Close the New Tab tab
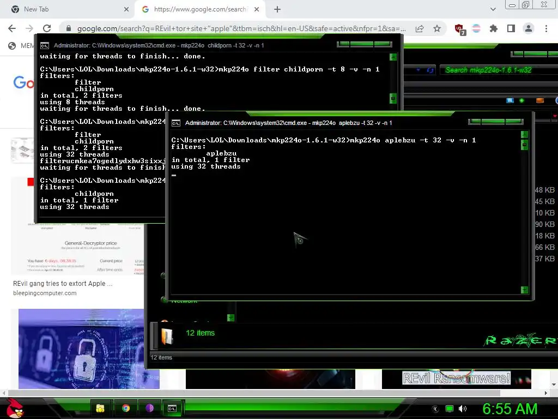This screenshot has height=419, width=558. pos(126,10)
